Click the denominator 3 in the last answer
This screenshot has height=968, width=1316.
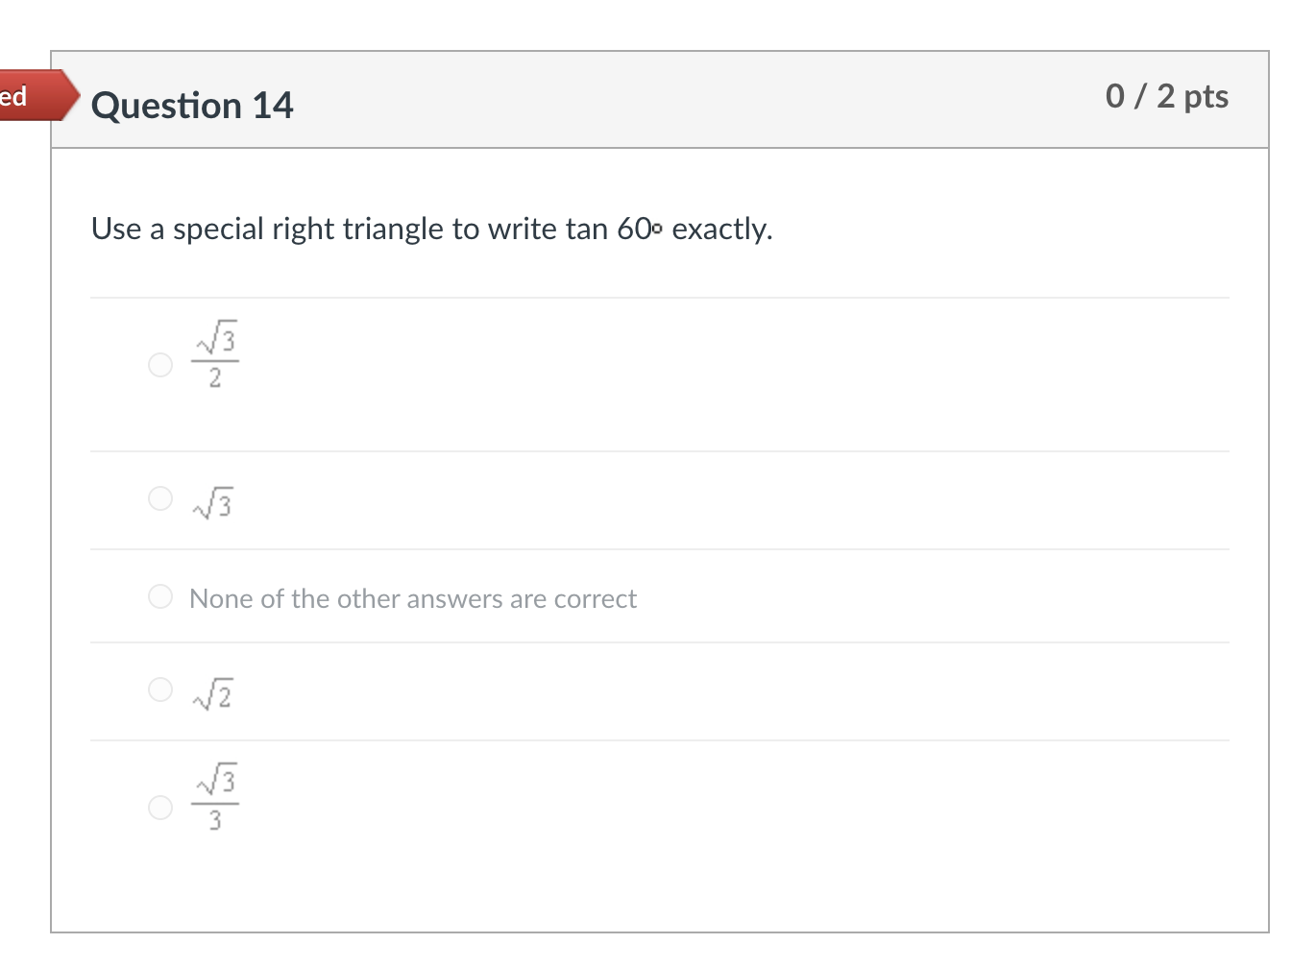[x=215, y=820]
